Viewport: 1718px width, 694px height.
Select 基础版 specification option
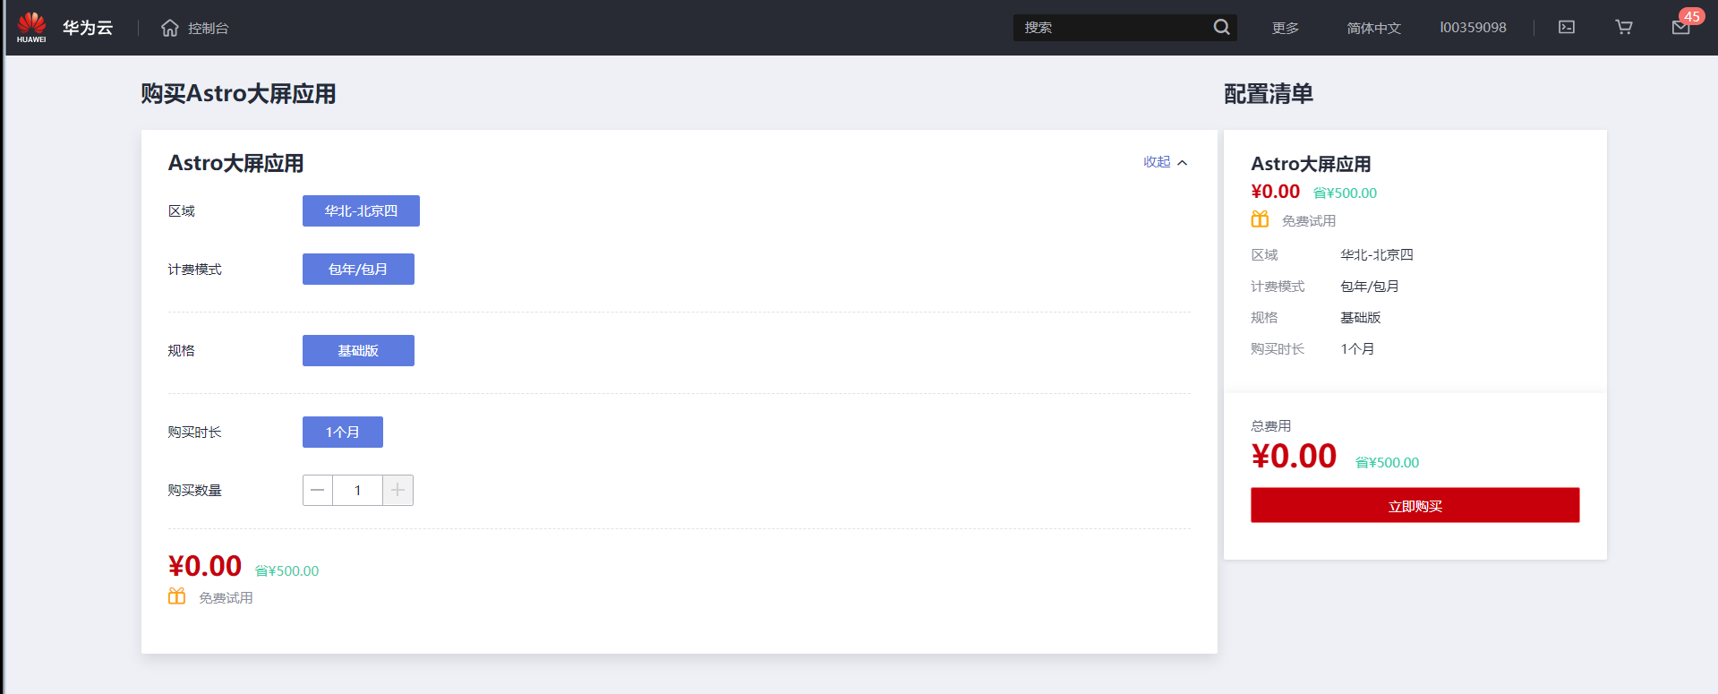pos(358,350)
